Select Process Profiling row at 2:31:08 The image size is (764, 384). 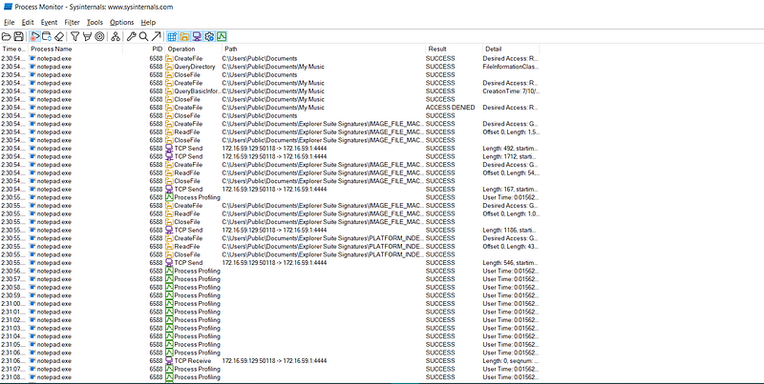[270, 377]
